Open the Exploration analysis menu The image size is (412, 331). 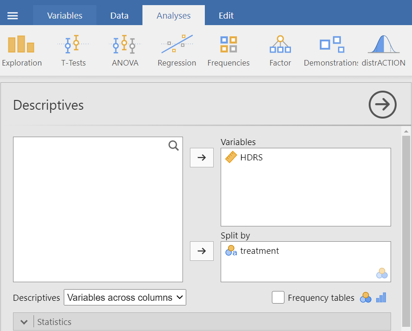click(21, 51)
